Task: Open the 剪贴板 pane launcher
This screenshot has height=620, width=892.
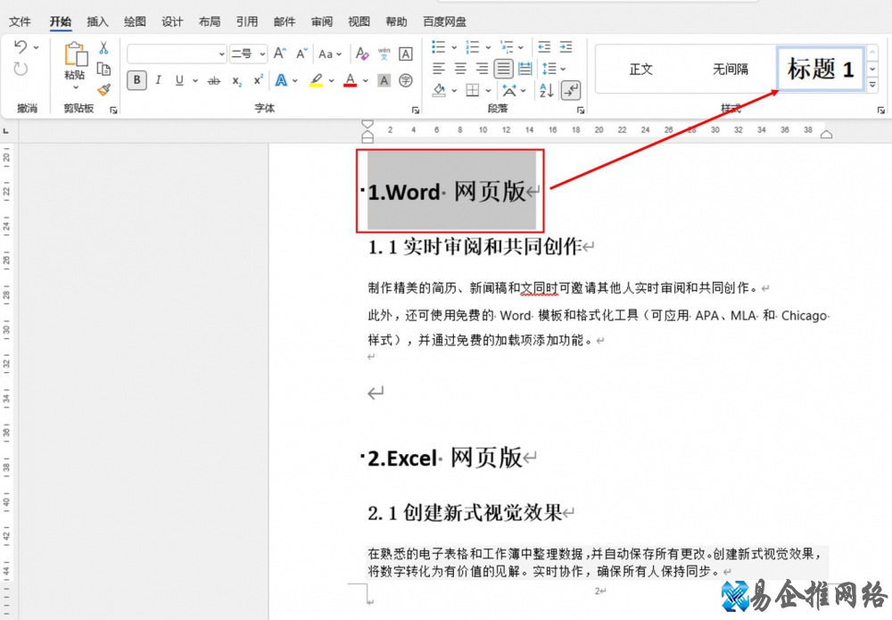Action: coord(114,110)
